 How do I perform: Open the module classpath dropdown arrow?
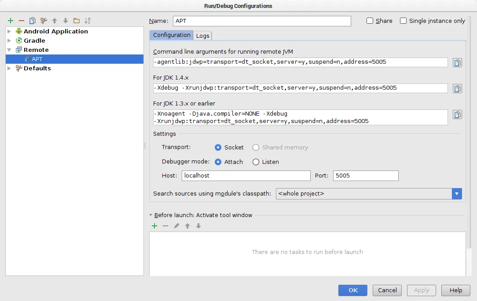[x=457, y=194]
